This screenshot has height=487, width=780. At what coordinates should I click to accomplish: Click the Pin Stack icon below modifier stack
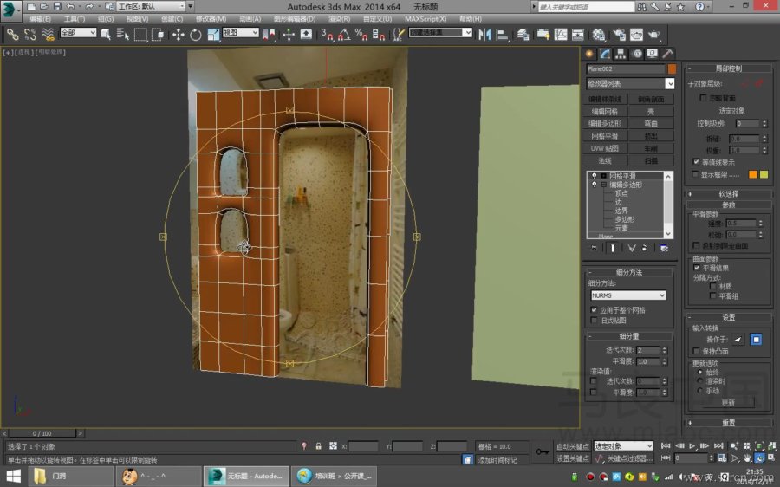coord(593,248)
